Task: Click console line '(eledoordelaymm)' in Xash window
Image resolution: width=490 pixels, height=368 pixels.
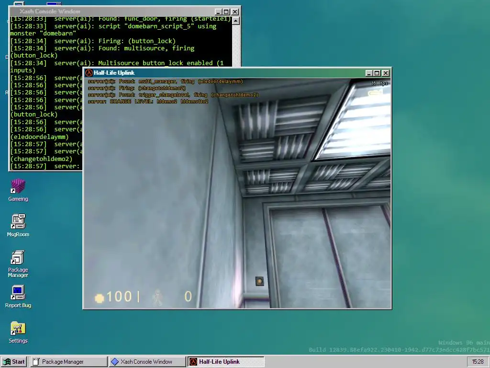Action: point(39,137)
